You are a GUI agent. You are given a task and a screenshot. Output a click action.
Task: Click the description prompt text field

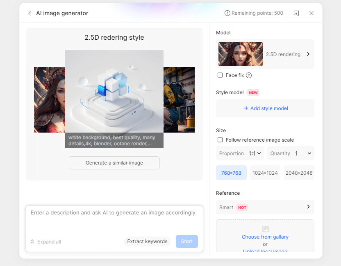114,219
